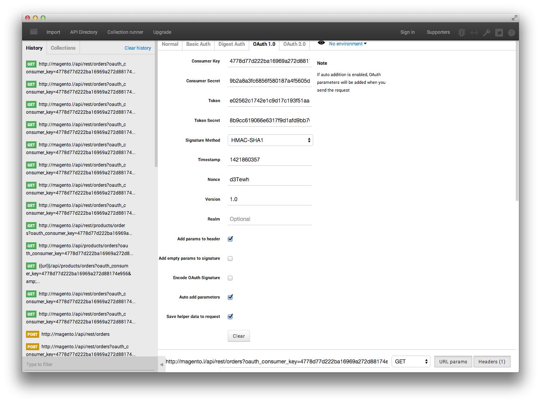Click the Clear history link
541x403 pixels.
(138, 48)
